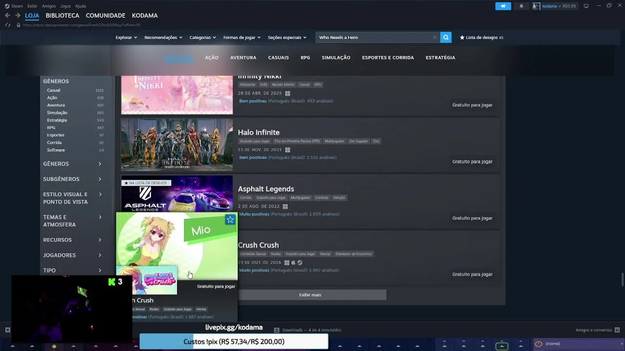Open the Jogos menu
The image size is (625, 351).
65,6
